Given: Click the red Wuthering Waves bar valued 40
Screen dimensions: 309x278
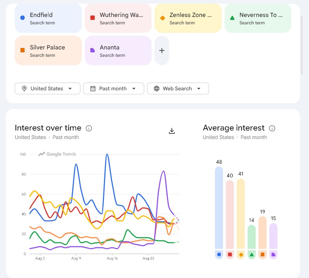Looking at the screenshot, I should click(x=230, y=214).
